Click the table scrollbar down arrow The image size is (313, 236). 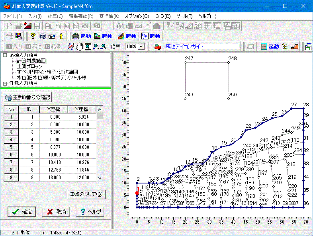pyautogui.click(x=100, y=178)
